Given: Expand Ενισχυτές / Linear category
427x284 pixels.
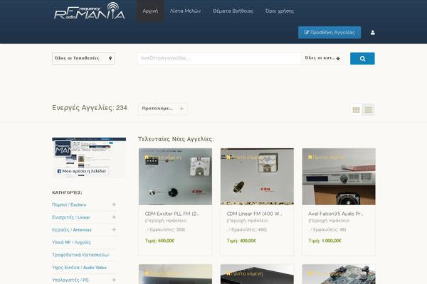Looking at the screenshot, I should coord(114,217).
